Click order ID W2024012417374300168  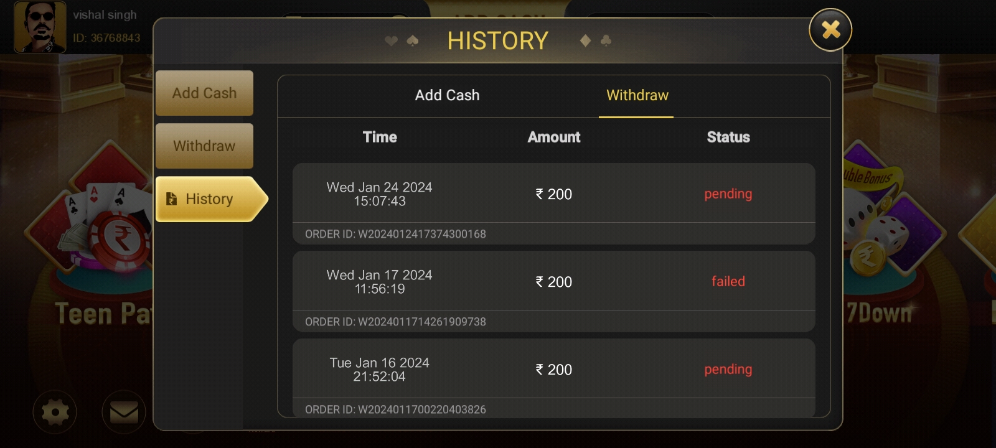pyautogui.click(x=395, y=234)
